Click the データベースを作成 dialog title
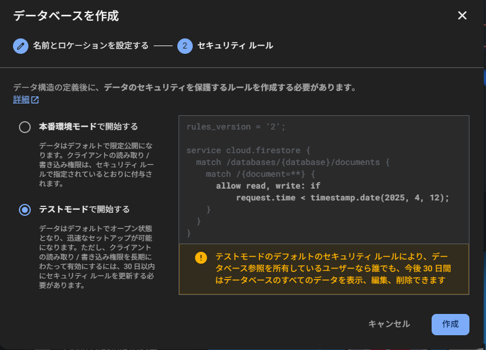This screenshot has height=350, width=486. coord(66,16)
